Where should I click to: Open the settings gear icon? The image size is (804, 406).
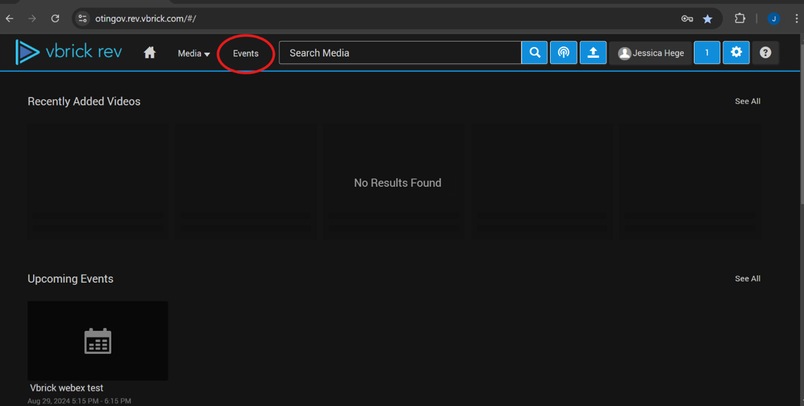coord(736,53)
